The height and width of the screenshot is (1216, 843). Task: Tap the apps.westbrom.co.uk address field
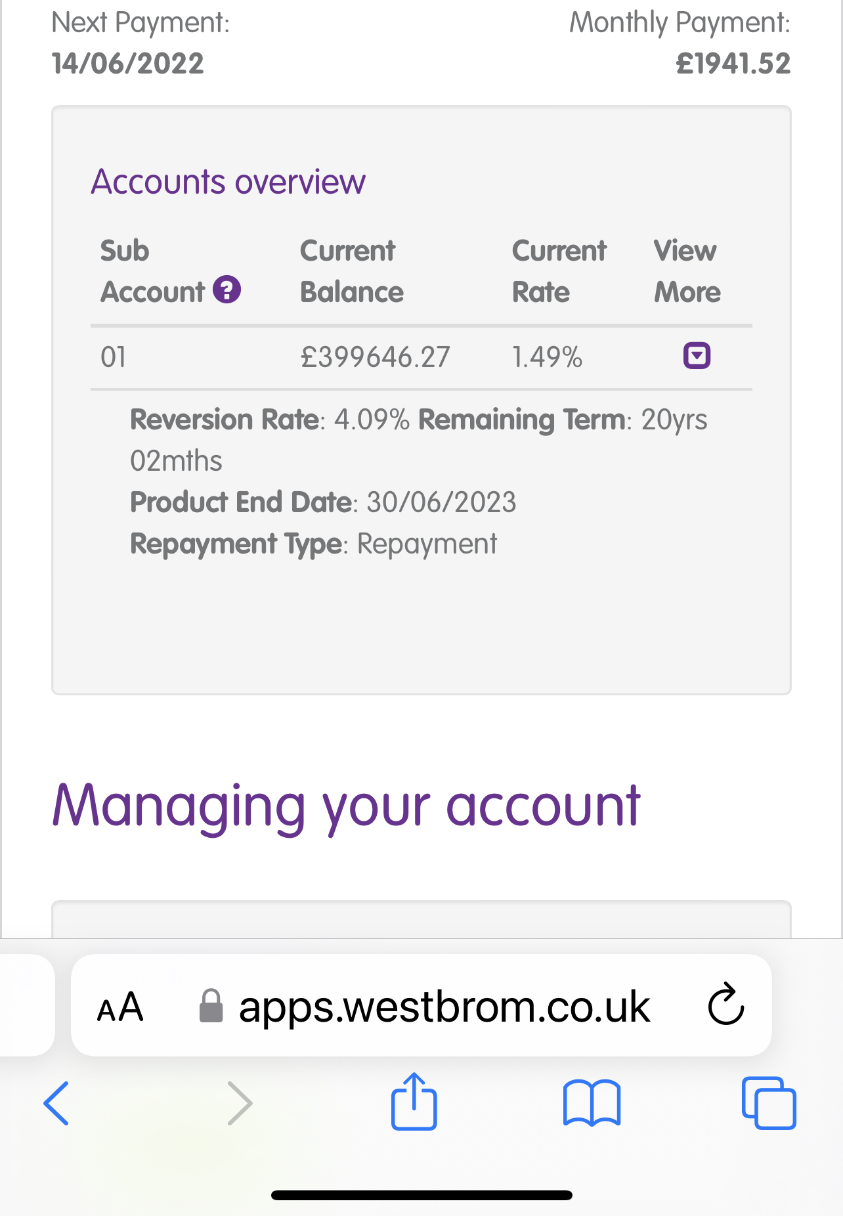pos(421,1005)
